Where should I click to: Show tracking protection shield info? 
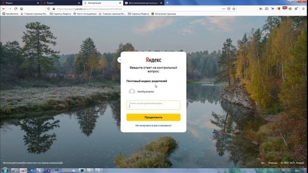coord(49,9)
